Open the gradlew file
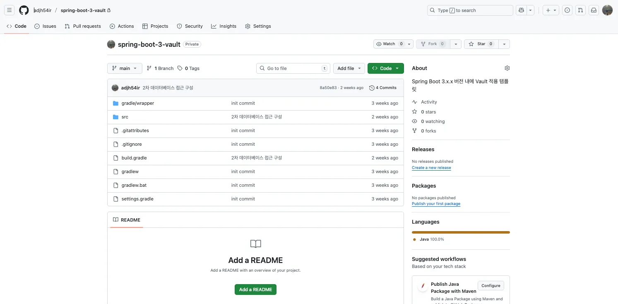Screen dimensions: 618x304 (x=130, y=171)
